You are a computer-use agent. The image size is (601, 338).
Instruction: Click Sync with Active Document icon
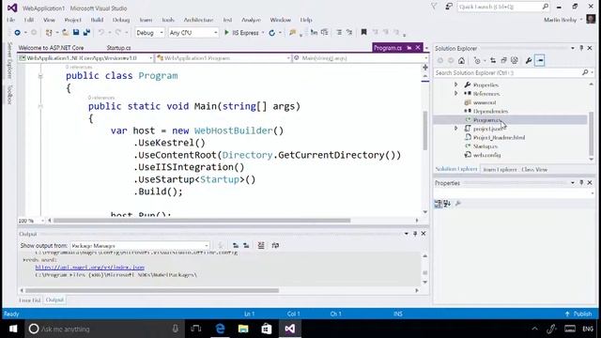(x=493, y=60)
